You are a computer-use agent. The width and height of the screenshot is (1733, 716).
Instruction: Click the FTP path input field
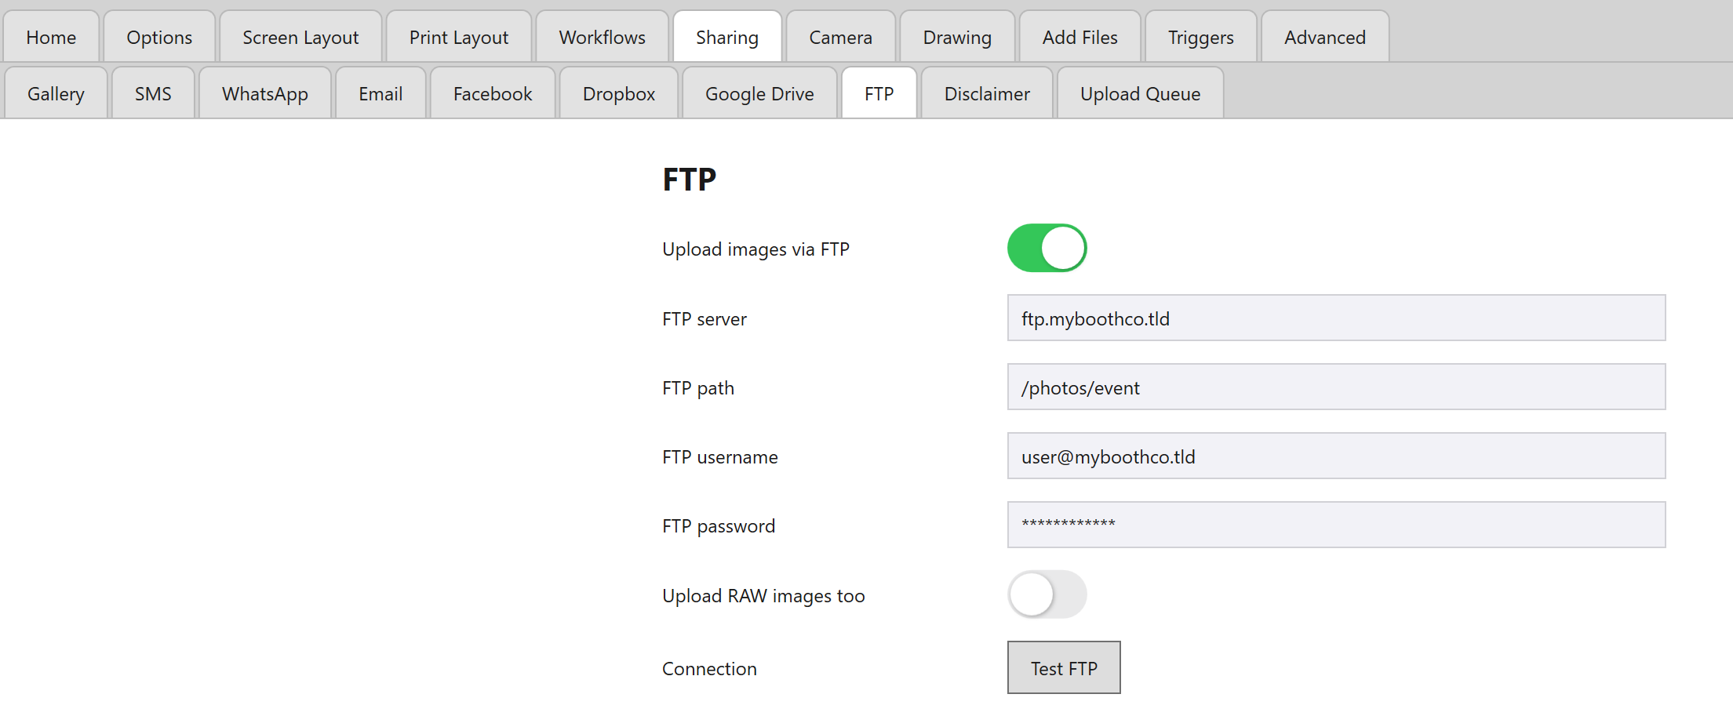tap(1337, 387)
